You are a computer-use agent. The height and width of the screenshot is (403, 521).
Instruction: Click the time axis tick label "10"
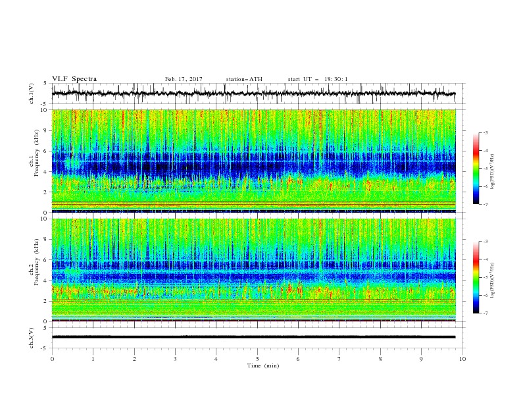(462, 359)
